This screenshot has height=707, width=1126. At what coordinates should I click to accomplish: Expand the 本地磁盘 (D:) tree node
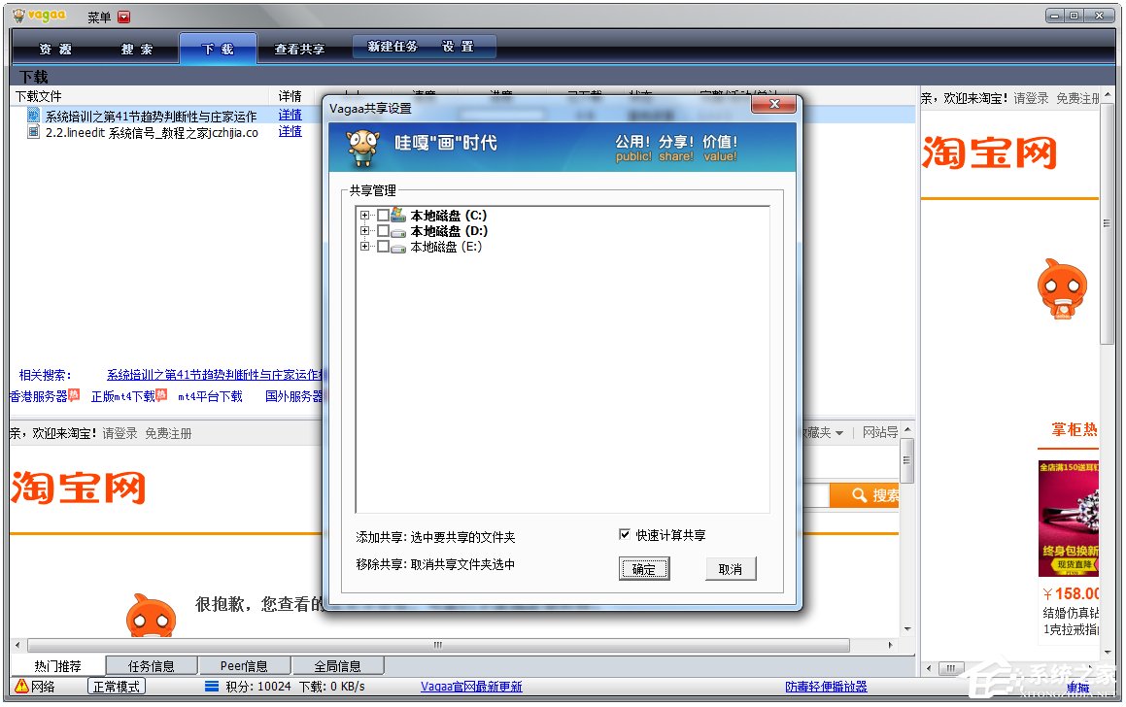364,231
